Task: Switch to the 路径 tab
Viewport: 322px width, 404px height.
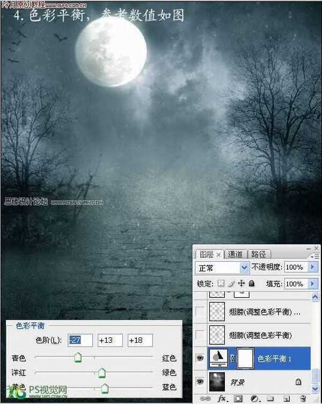Action: click(258, 254)
